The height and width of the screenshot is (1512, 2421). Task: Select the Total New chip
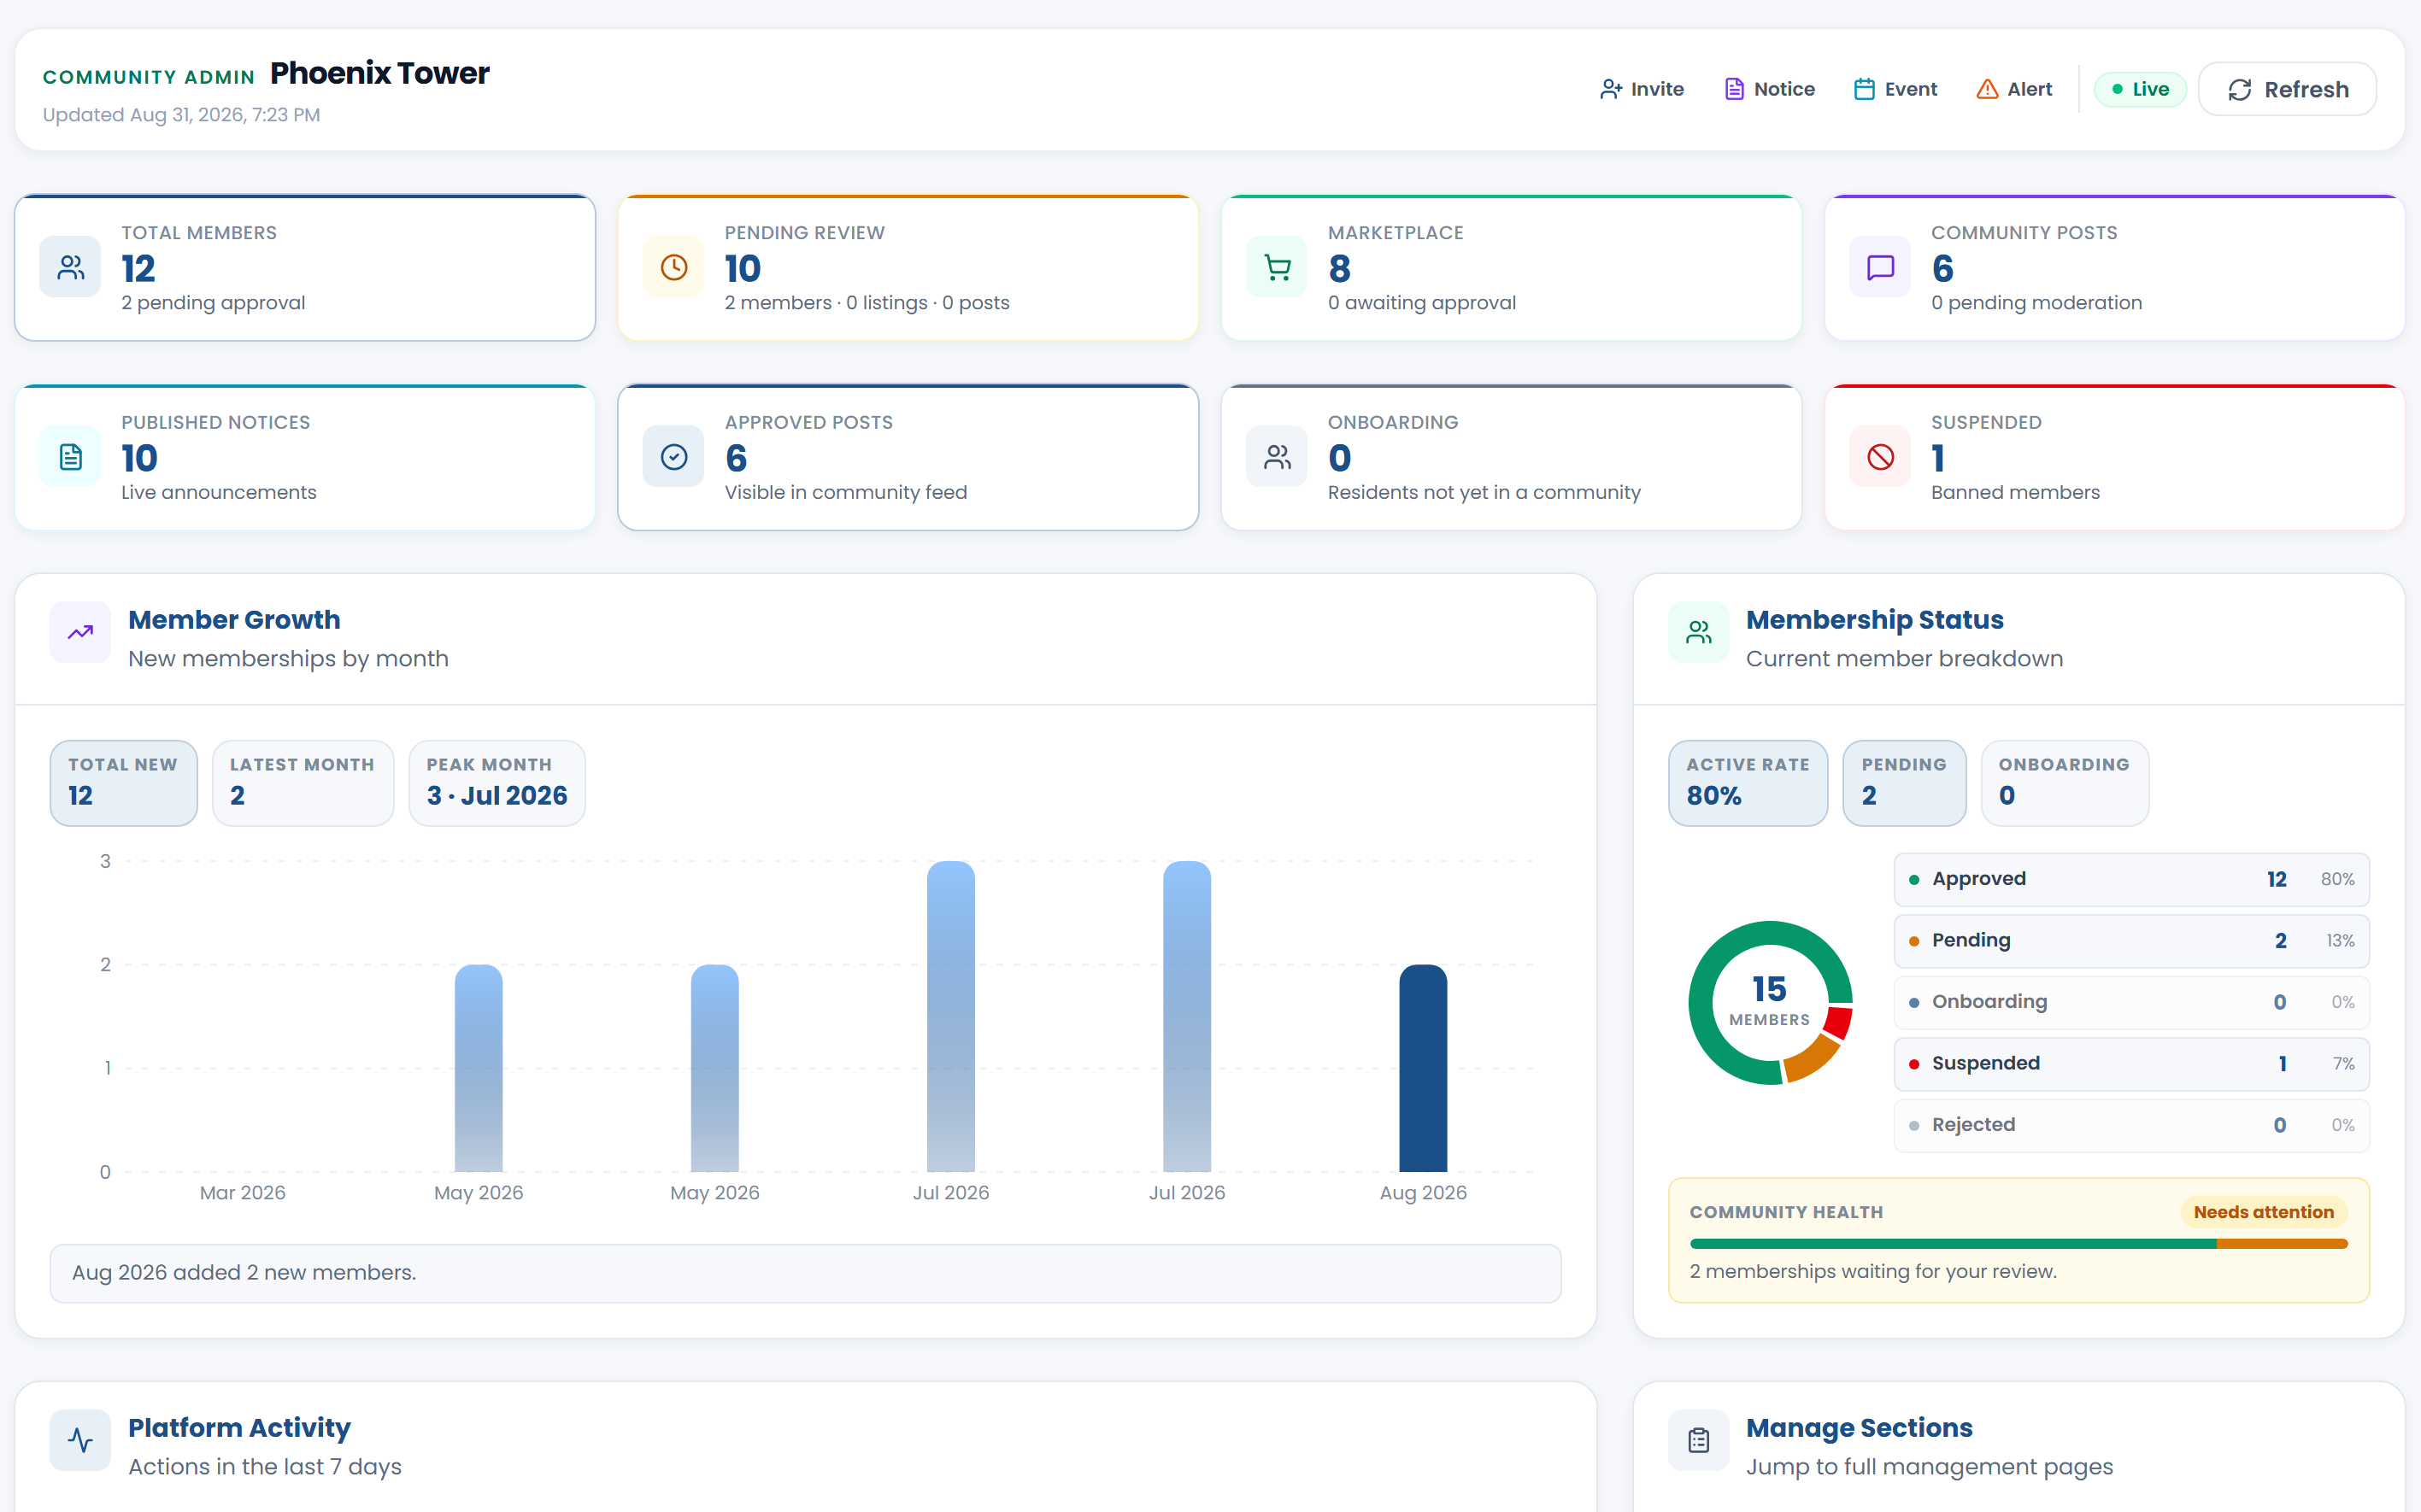pyautogui.click(x=124, y=783)
